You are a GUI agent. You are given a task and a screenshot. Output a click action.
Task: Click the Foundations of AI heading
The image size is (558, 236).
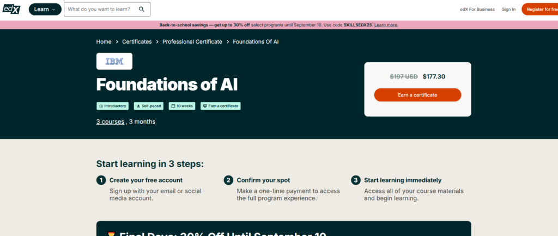[x=167, y=84]
